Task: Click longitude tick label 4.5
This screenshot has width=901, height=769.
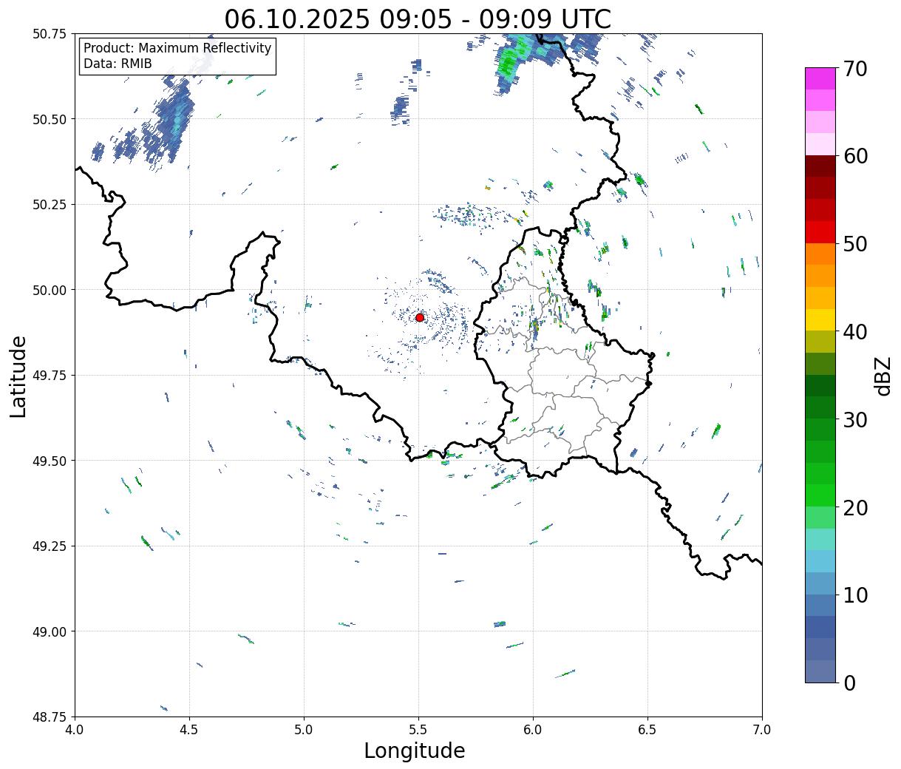Action: click(x=189, y=730)
